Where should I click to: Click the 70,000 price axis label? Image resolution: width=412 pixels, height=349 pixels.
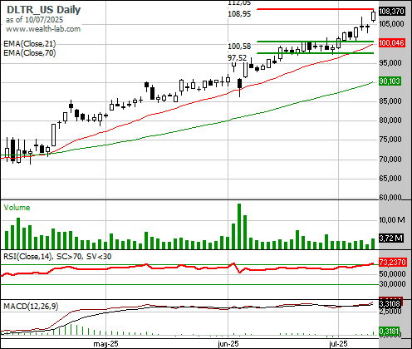(390, 160)
